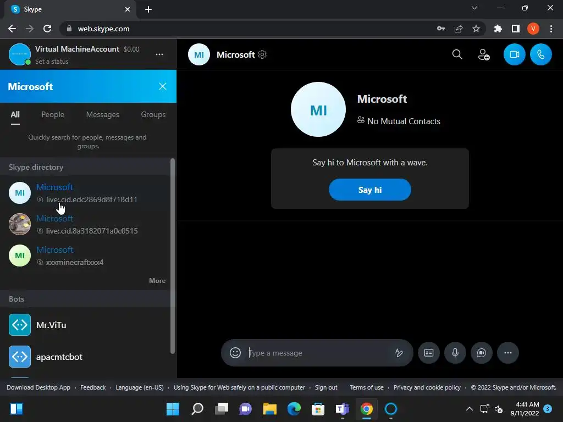The width and height of the screenshot is (563, 422).
Task: Reload the web.skype.com page
Action: (x=47, y=29)
